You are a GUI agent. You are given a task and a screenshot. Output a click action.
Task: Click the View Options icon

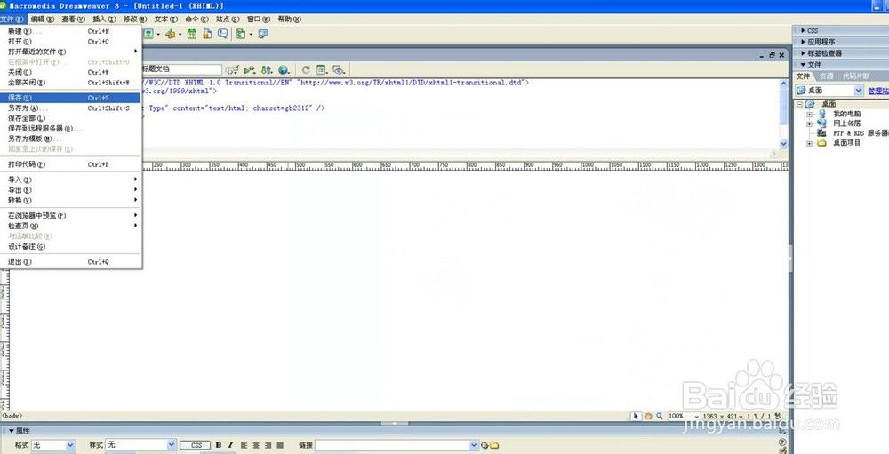322,69
